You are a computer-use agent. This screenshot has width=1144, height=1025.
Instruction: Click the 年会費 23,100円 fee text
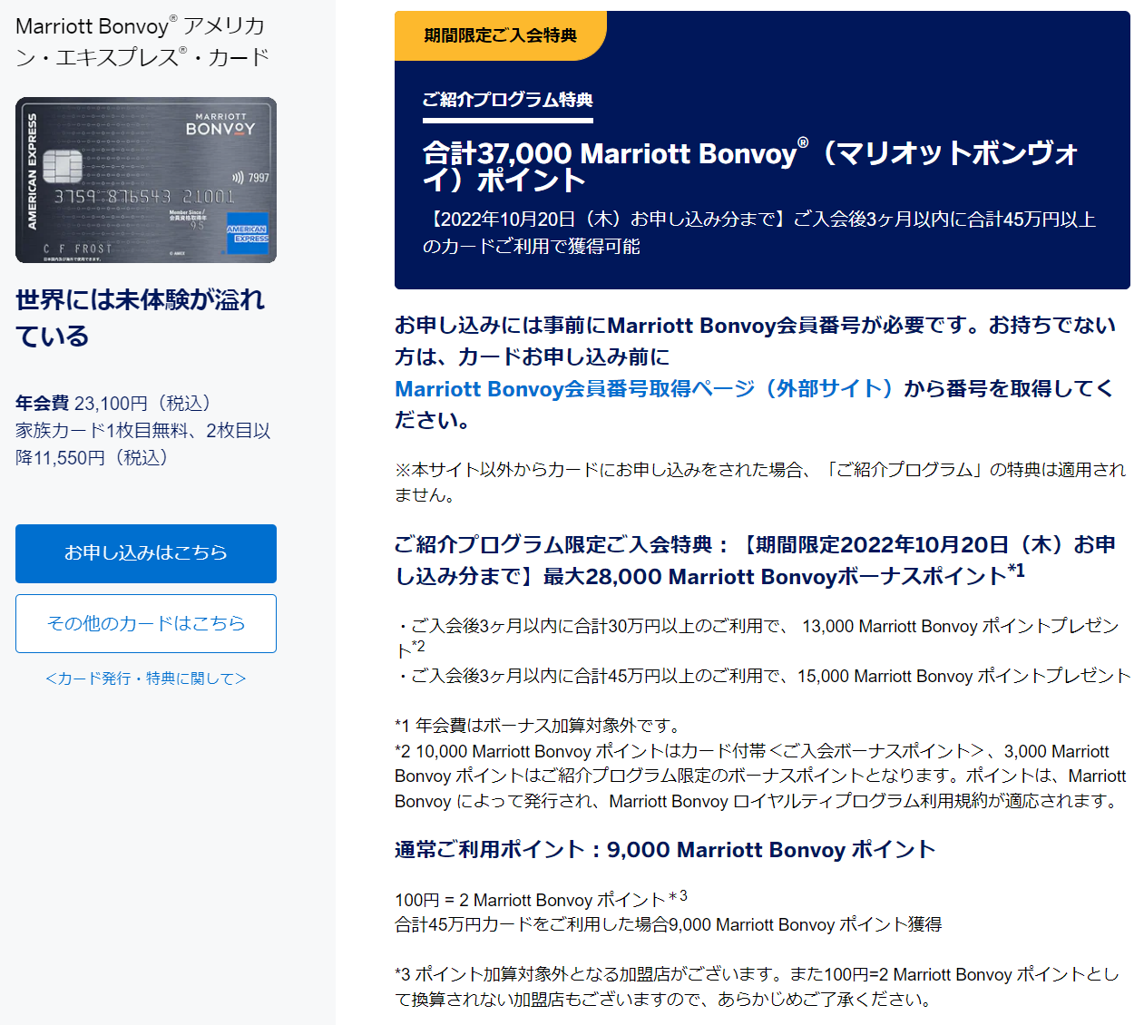[113, 403]
